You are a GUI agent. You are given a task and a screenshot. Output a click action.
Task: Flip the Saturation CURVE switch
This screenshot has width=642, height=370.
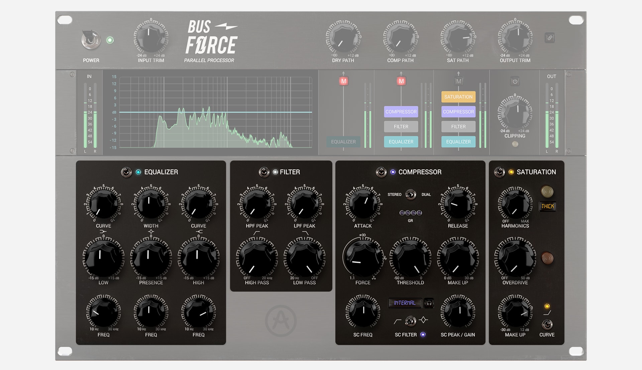click(x=547, y=324)
